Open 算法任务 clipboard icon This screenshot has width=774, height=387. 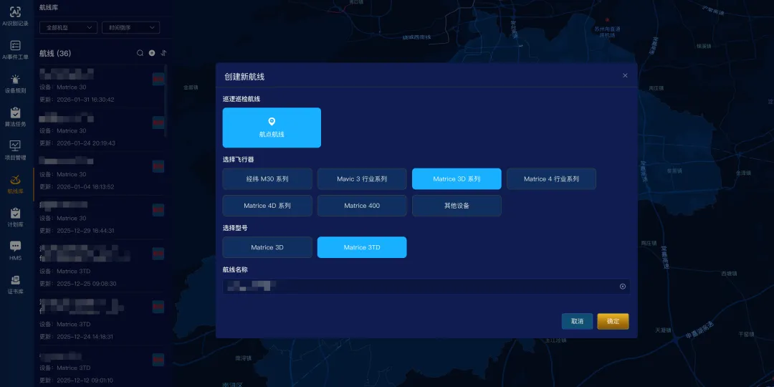[x=15, y=113]
